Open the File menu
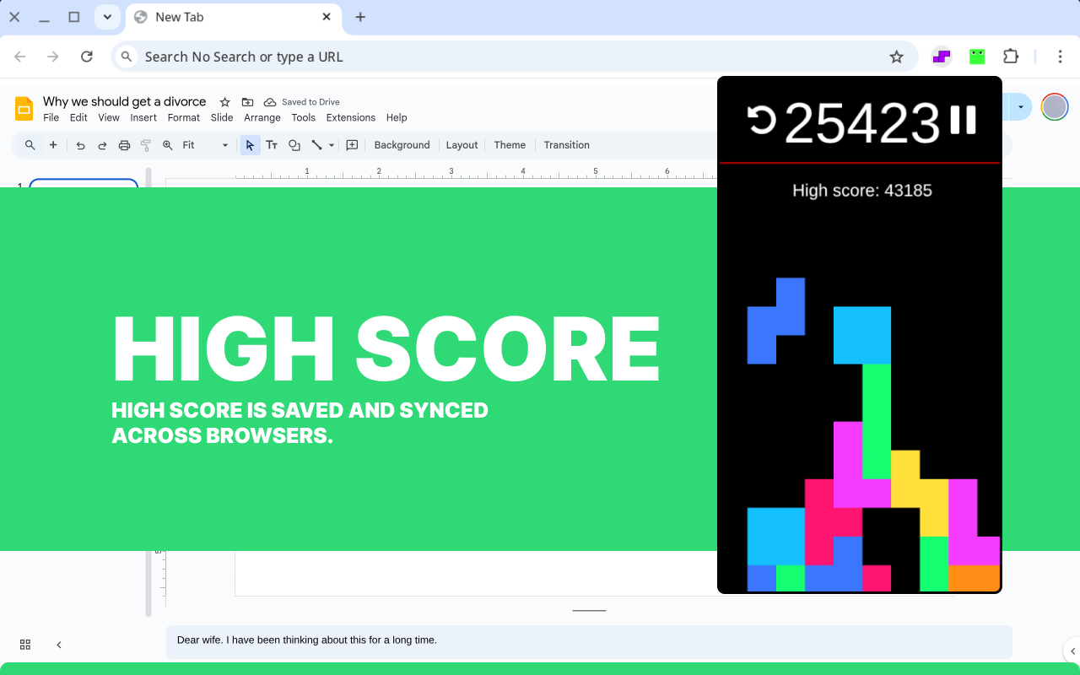This screenshot has height=675, width=1080. (x=51, y=118)
